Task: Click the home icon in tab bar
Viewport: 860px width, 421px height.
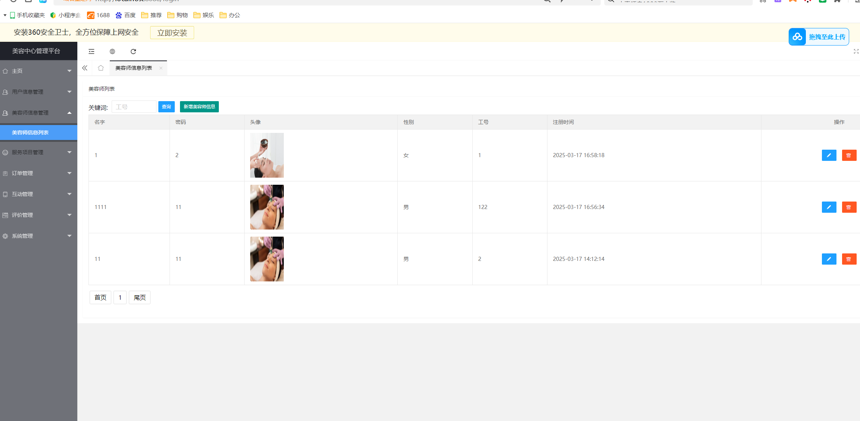Action: pos(101,68)
